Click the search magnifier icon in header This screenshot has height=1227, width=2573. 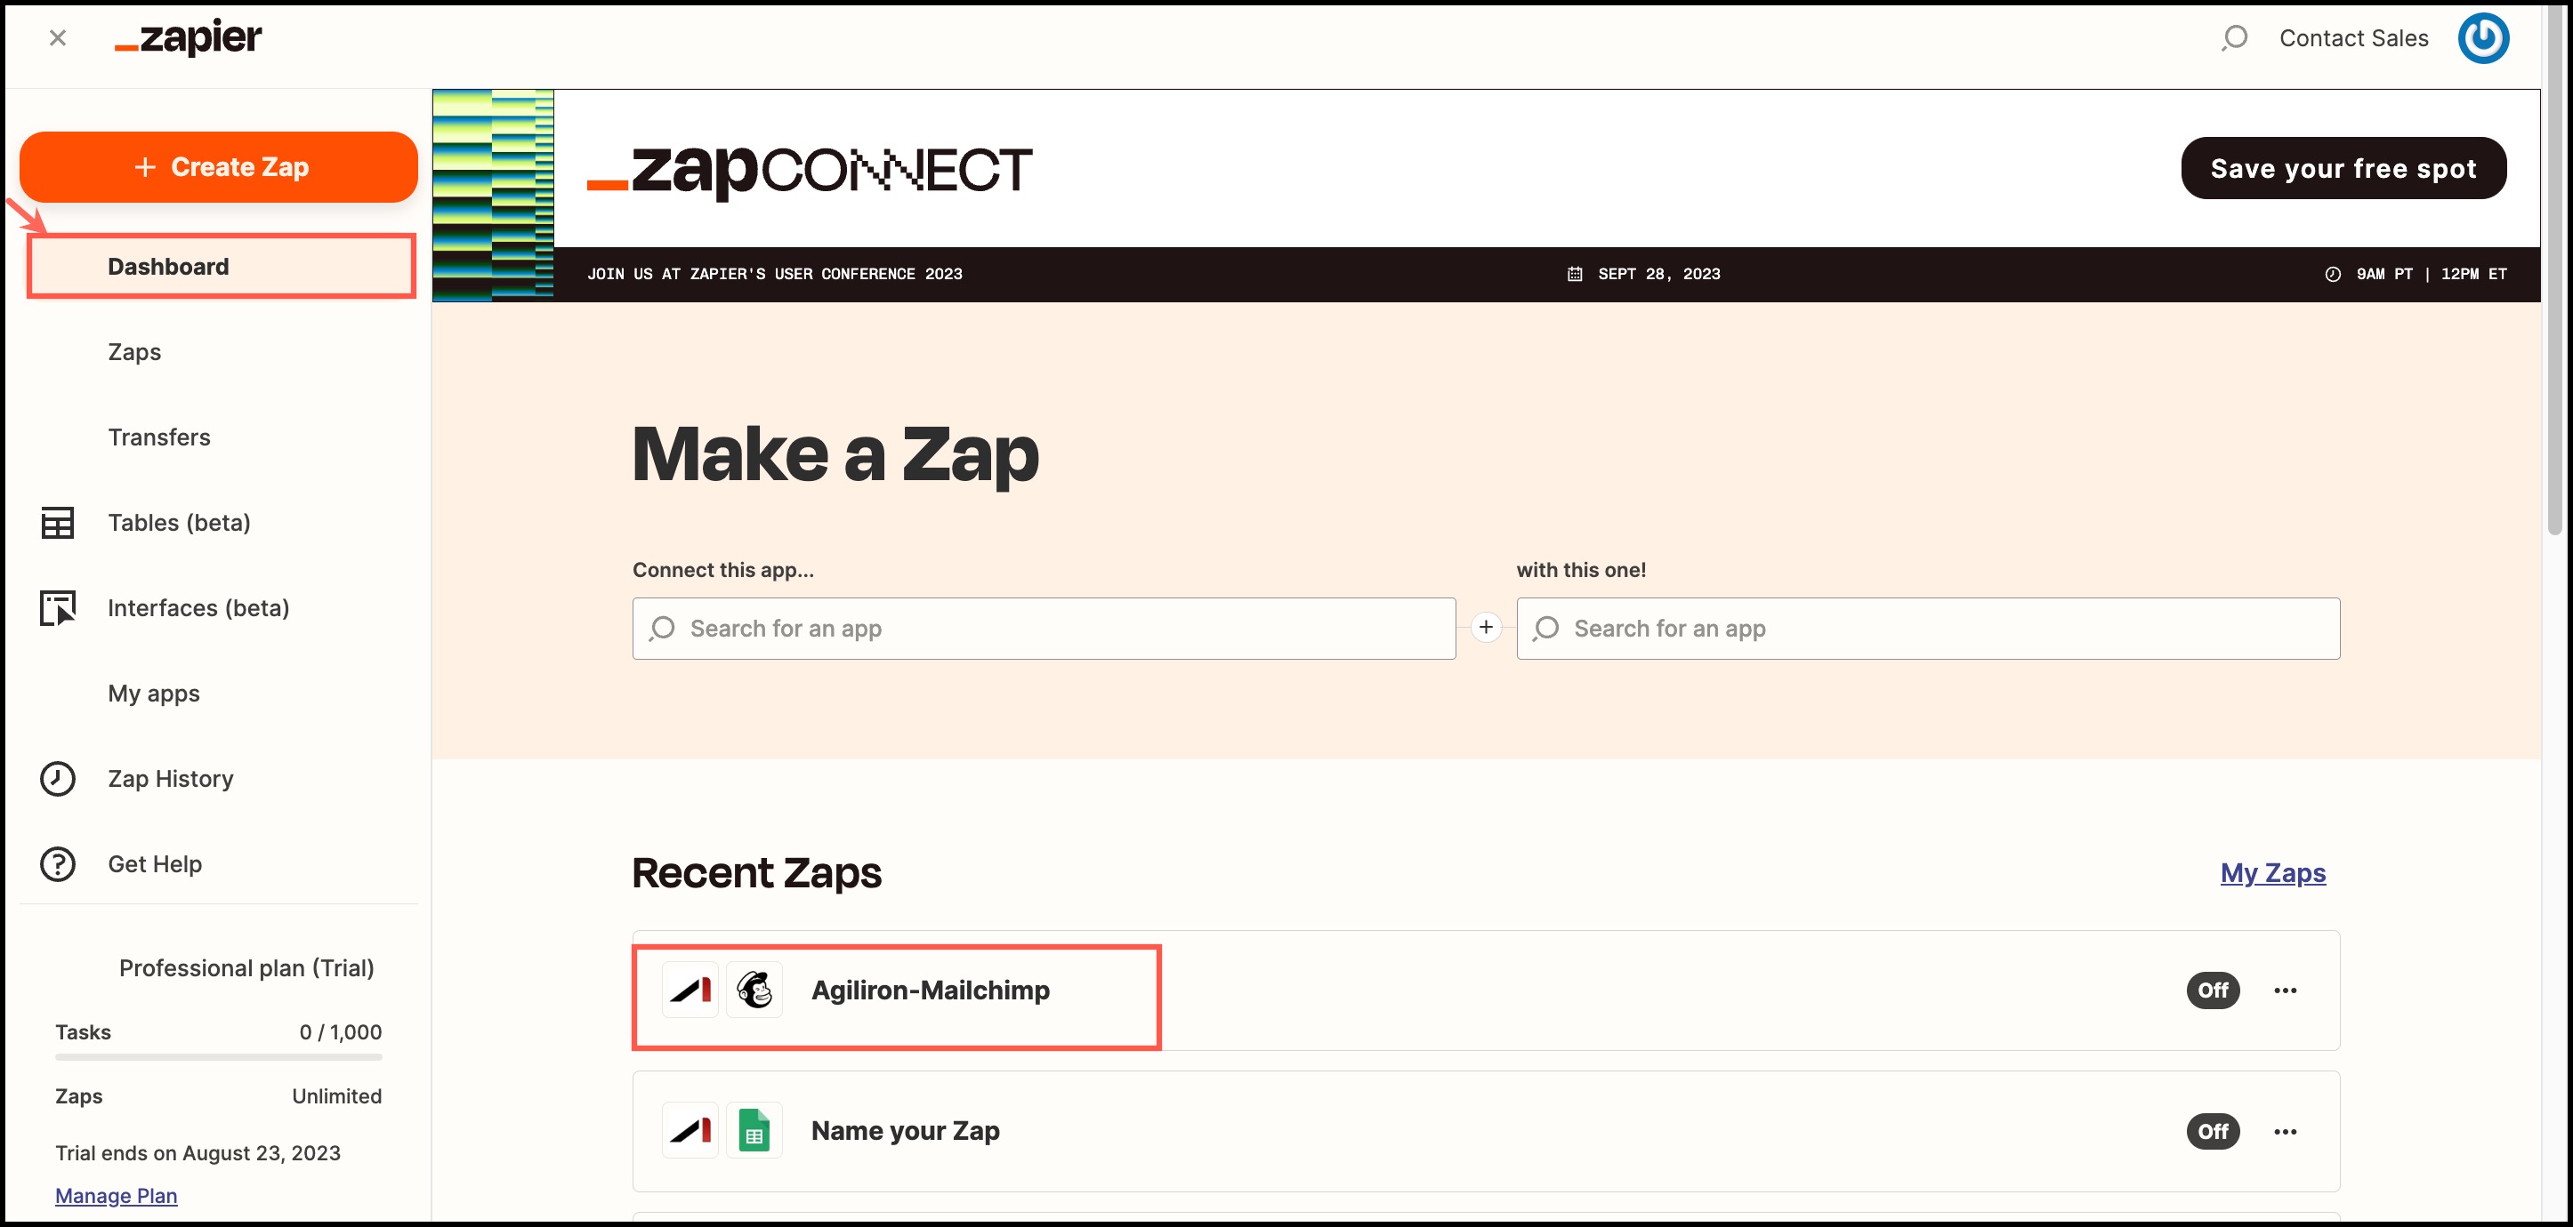pos(2233,38)
